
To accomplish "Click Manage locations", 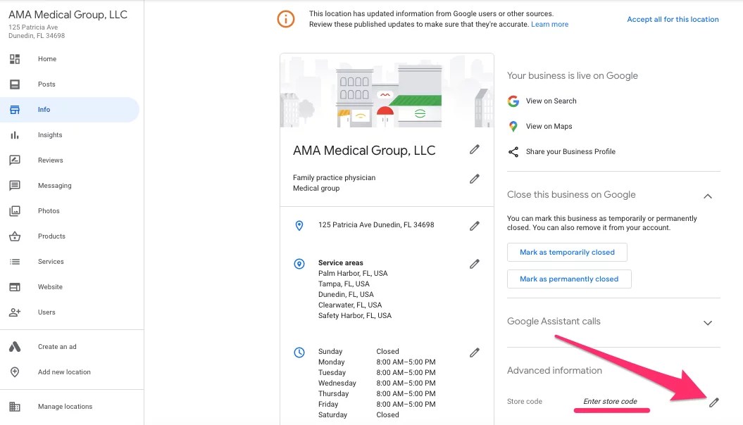I will point(65,407).
